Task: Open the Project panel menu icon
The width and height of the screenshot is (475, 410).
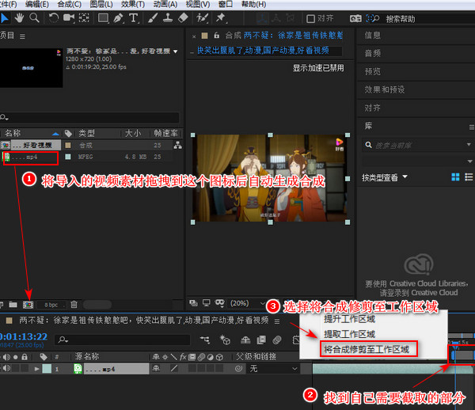Action: (x=22, y=36)
